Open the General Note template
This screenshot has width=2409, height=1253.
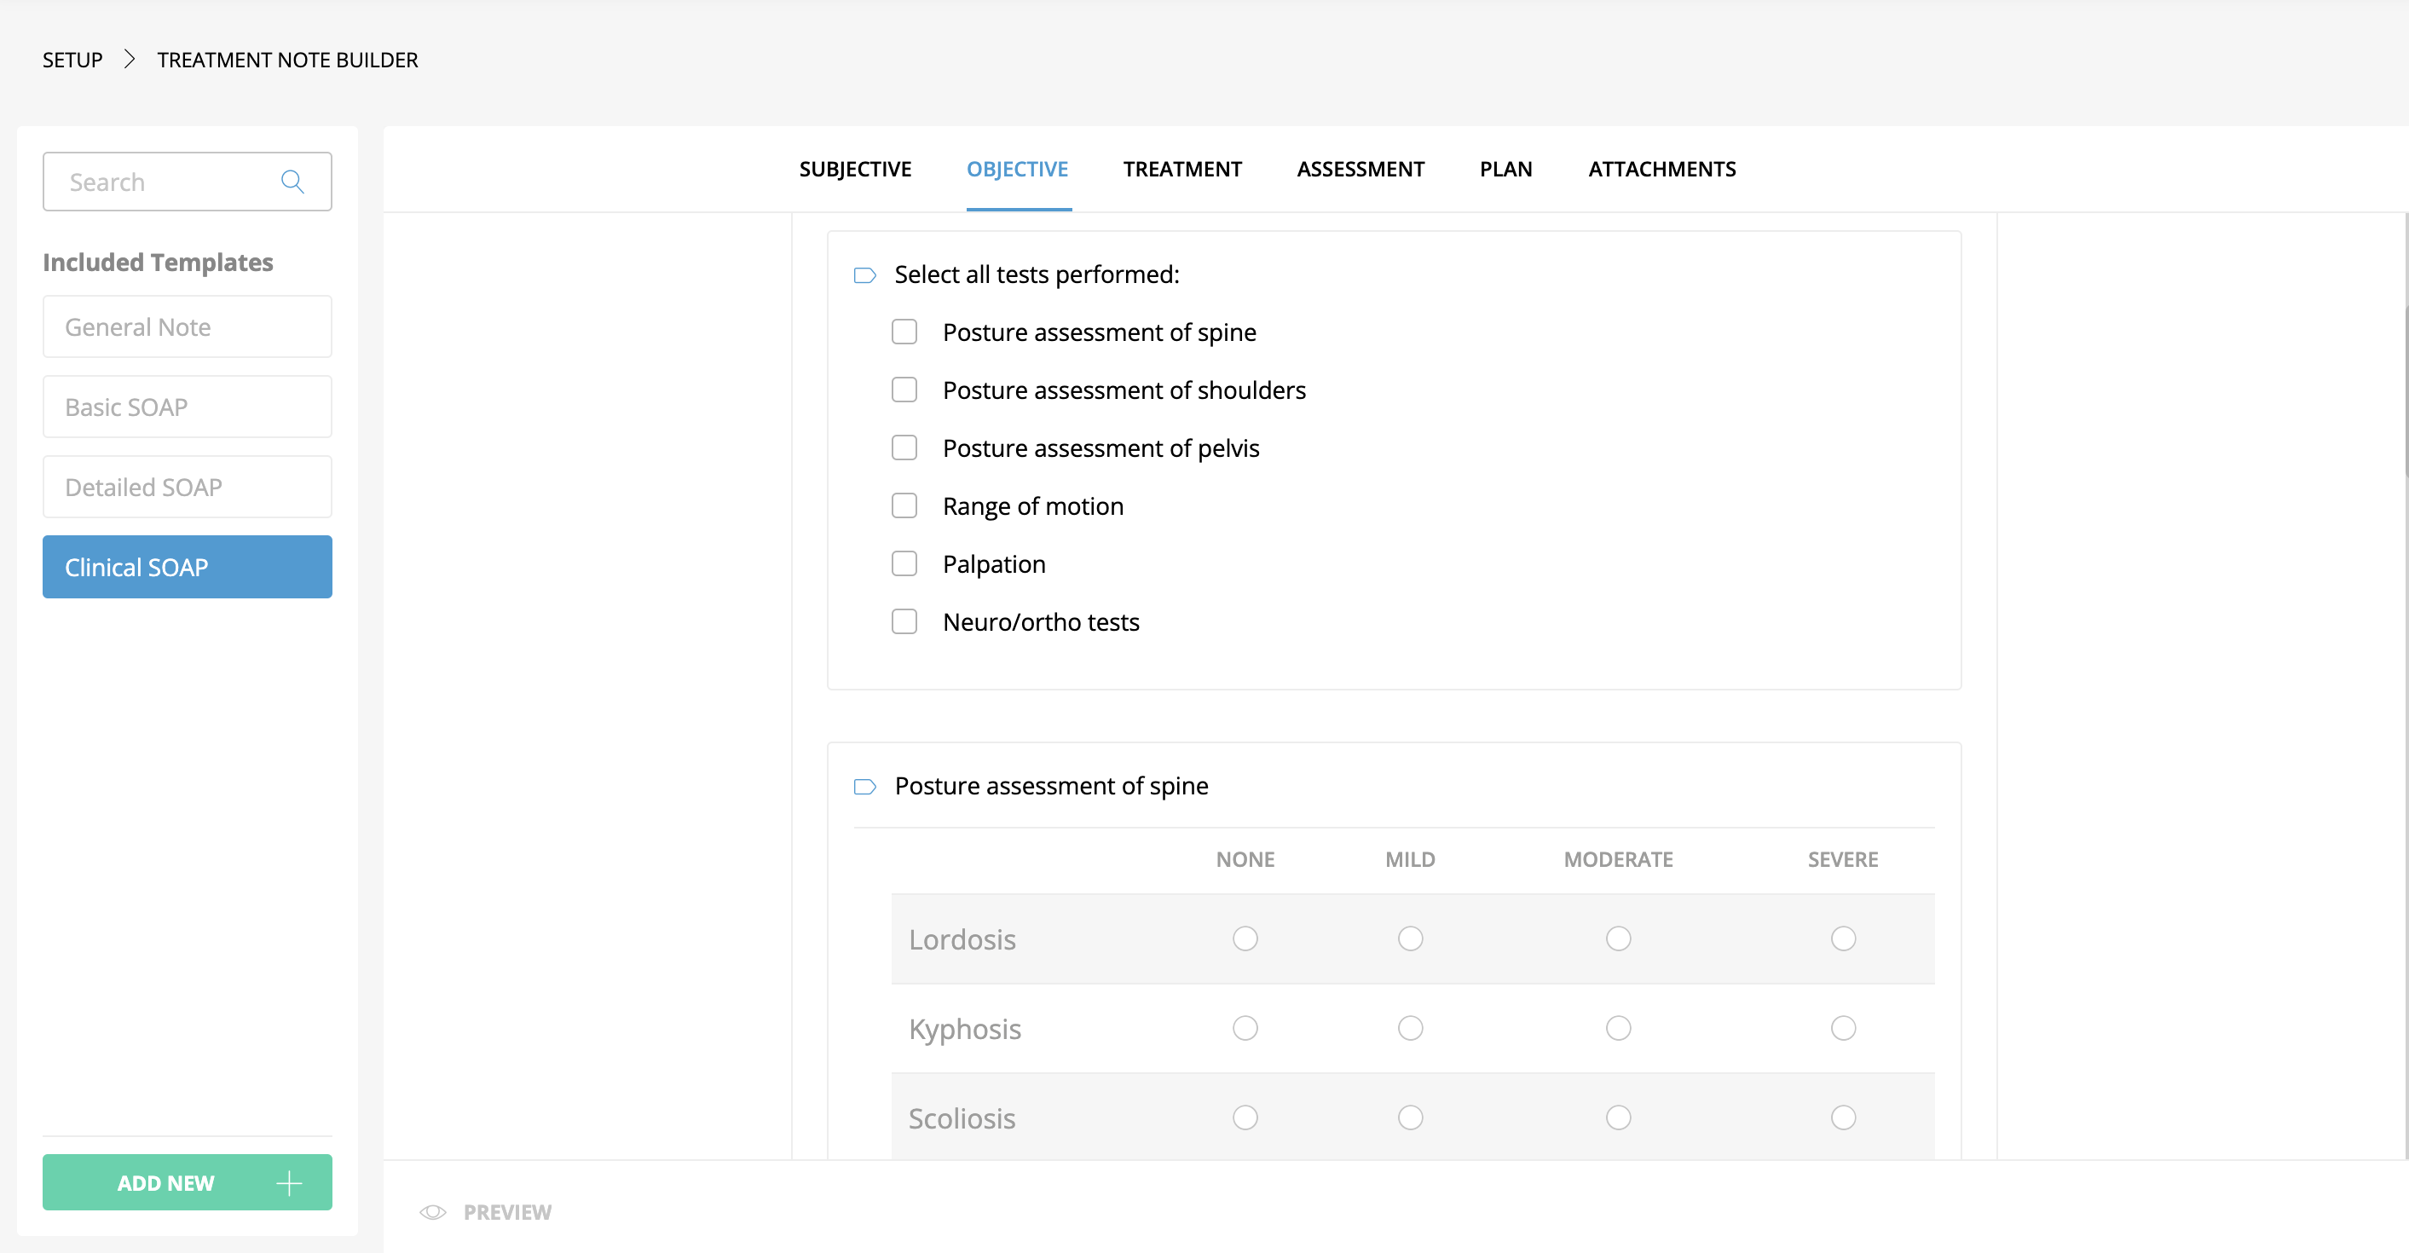[x=187, y=327]
